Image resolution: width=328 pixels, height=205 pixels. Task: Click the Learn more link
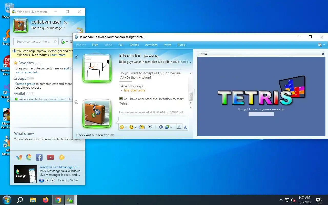coord(58,55)
